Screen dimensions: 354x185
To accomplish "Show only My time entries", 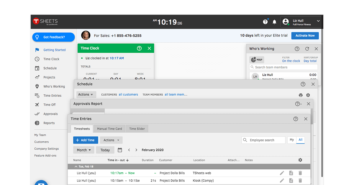I will point(292,140).
